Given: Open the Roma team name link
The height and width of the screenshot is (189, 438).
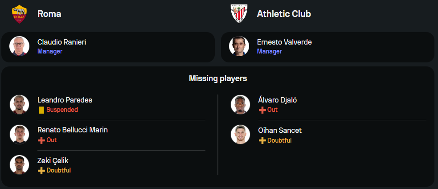Looking at the screenshot, I should (x=49, y=14).
